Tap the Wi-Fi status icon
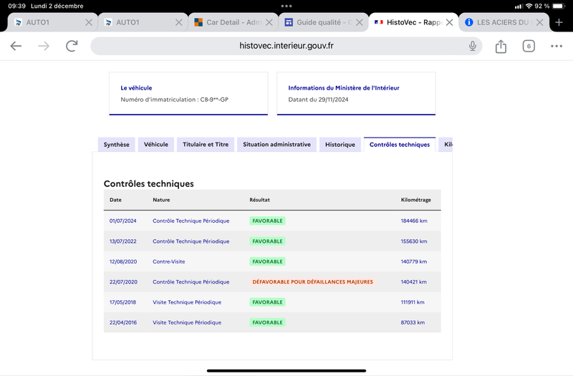 (x=529, y=6)
